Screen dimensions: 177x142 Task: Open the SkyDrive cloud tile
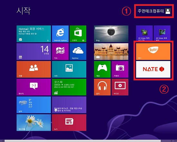pyautogui.click(x=78, y=52)
